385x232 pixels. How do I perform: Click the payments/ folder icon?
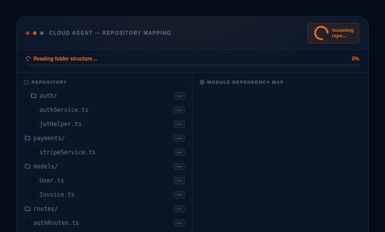coord(28,138)
